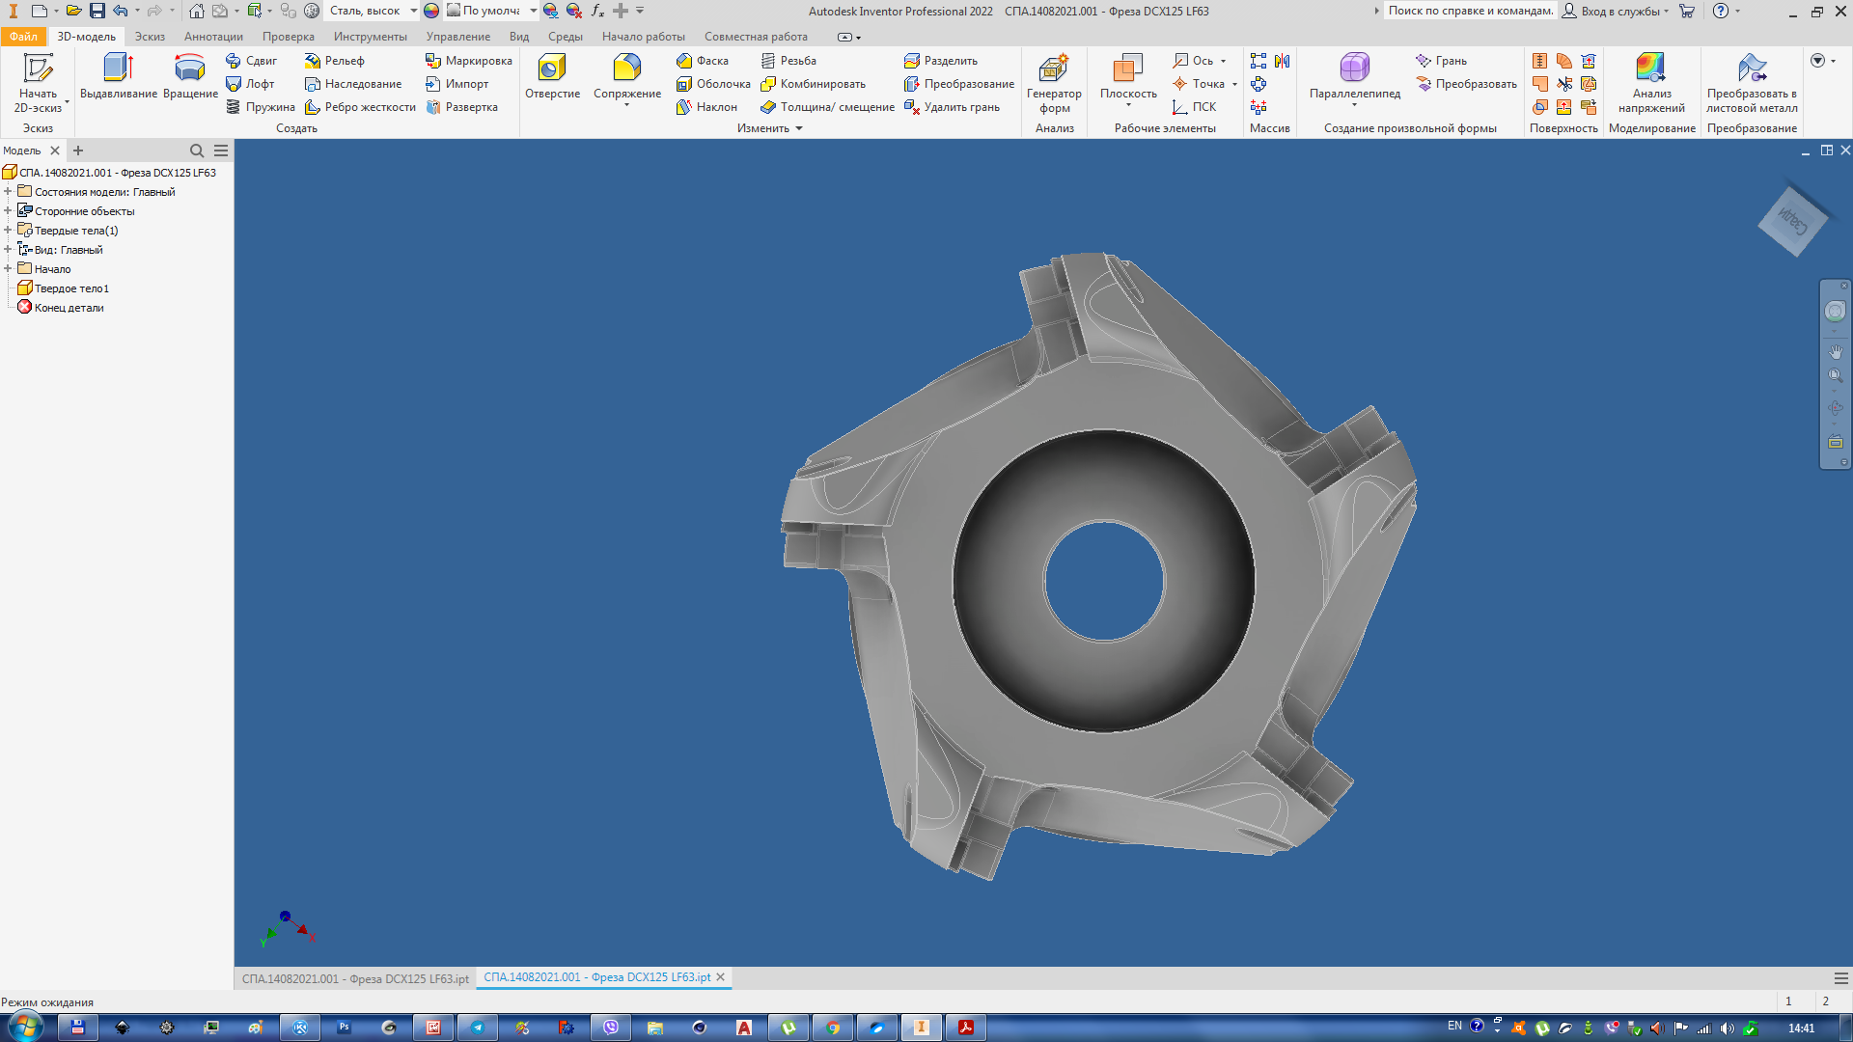1853x1042 pixels.
Task: Open the Файл menu tab
Action: click(23, 37)
